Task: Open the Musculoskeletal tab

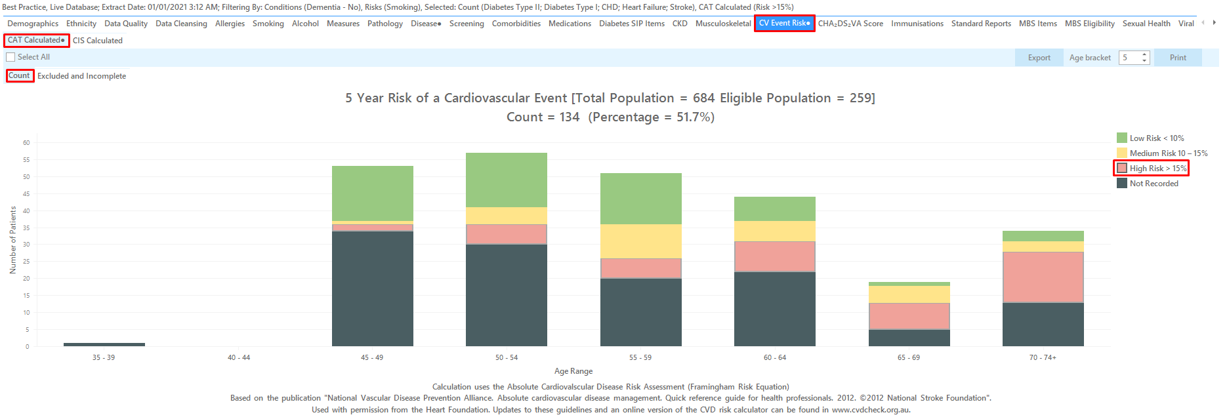Action: (x=723, y=24)
